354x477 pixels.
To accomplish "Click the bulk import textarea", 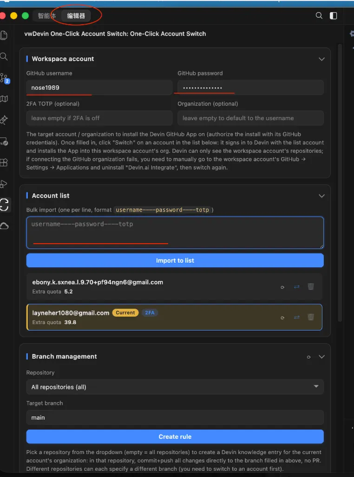I will click(x=175, y=233).
